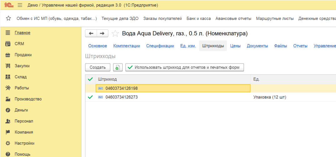Click the Склад section icon
Screen dimensions: 336x157
[8, 77]
